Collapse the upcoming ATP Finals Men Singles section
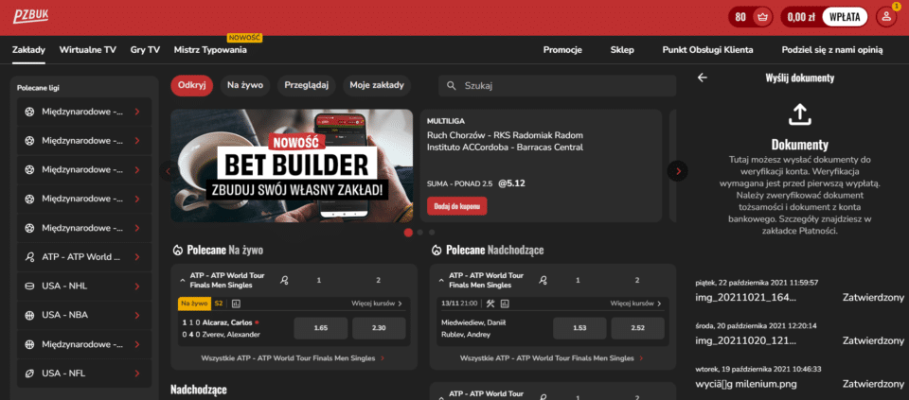The height and width of the screenshot is (400, 909). (439, 280)
